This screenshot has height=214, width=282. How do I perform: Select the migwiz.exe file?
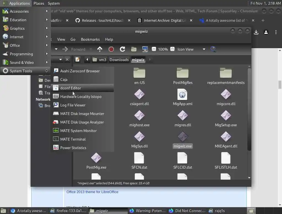[183, 140]
